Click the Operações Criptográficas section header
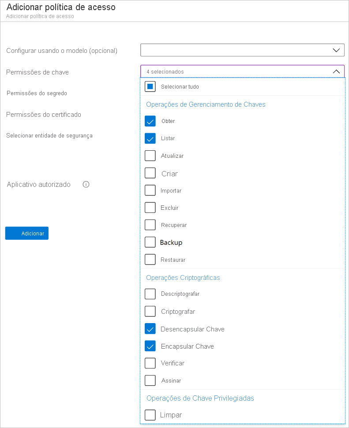349x428 pixels. (x=183, y=278)
